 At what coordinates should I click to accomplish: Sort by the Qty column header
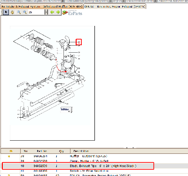[x=62, y=151]
